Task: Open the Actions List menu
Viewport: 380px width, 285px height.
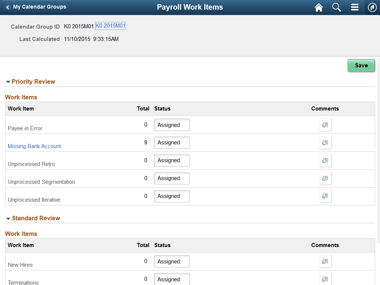Action: tap(354, 7)
